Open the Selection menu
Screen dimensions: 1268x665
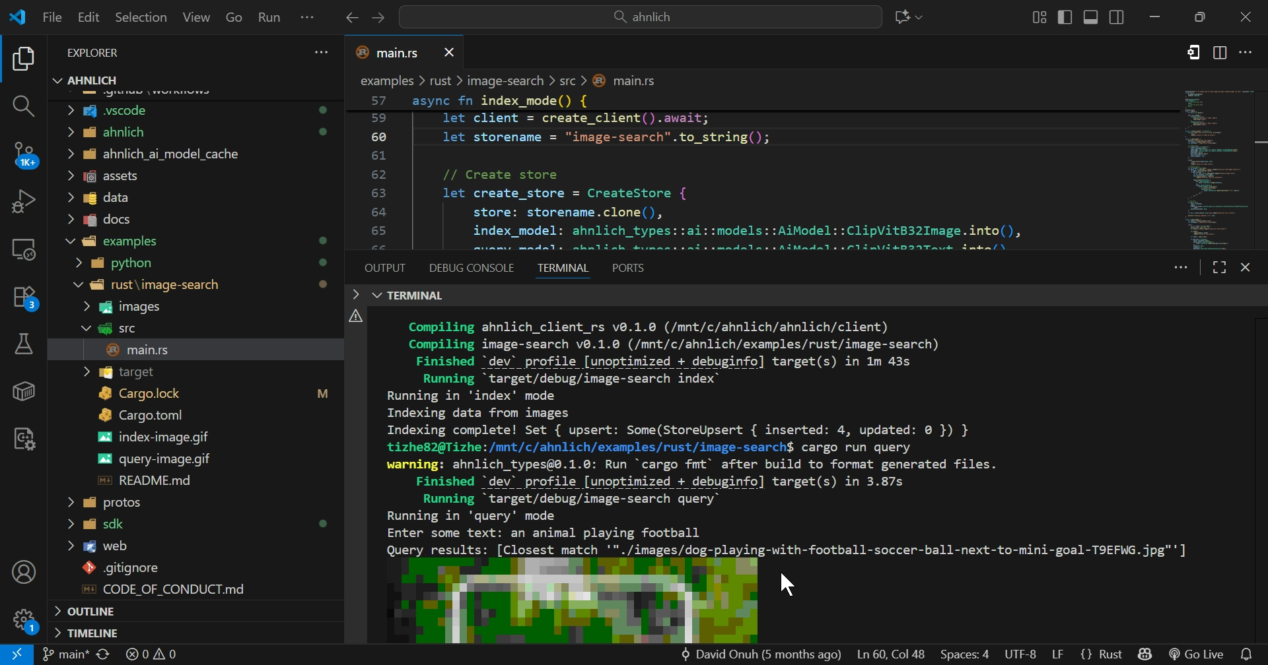(x=141, y=18)
